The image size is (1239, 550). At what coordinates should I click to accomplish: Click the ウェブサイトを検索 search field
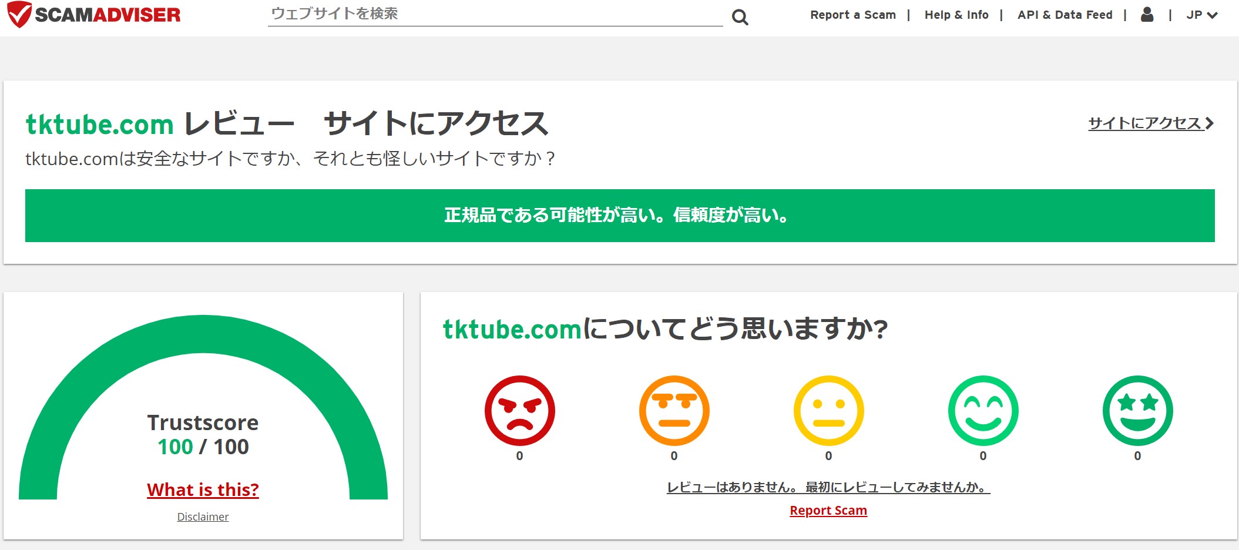point(495,14)
